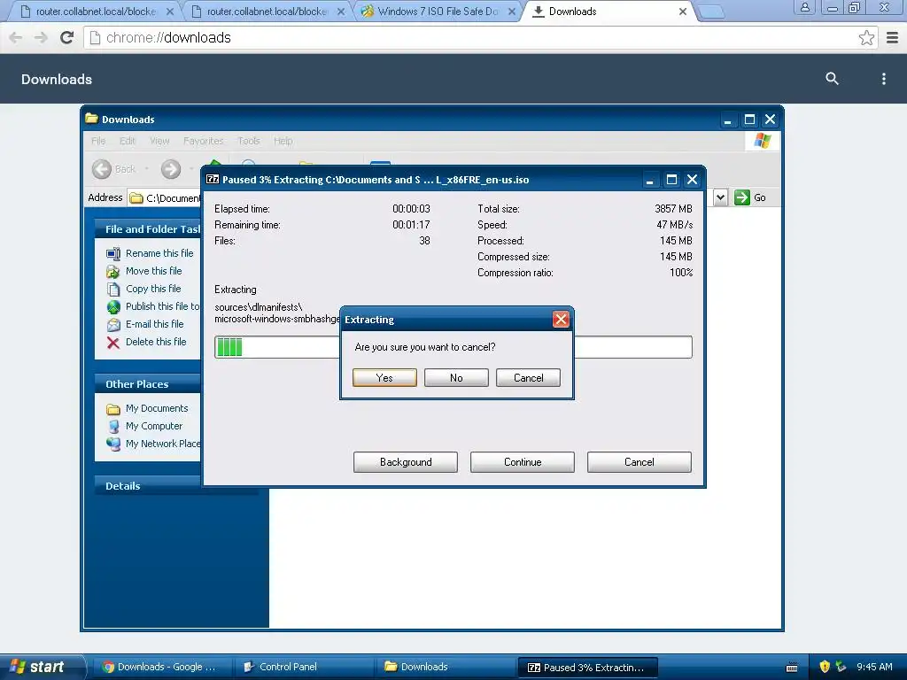
Task: Select the Chrome Downloads tab
Action: 608,12
